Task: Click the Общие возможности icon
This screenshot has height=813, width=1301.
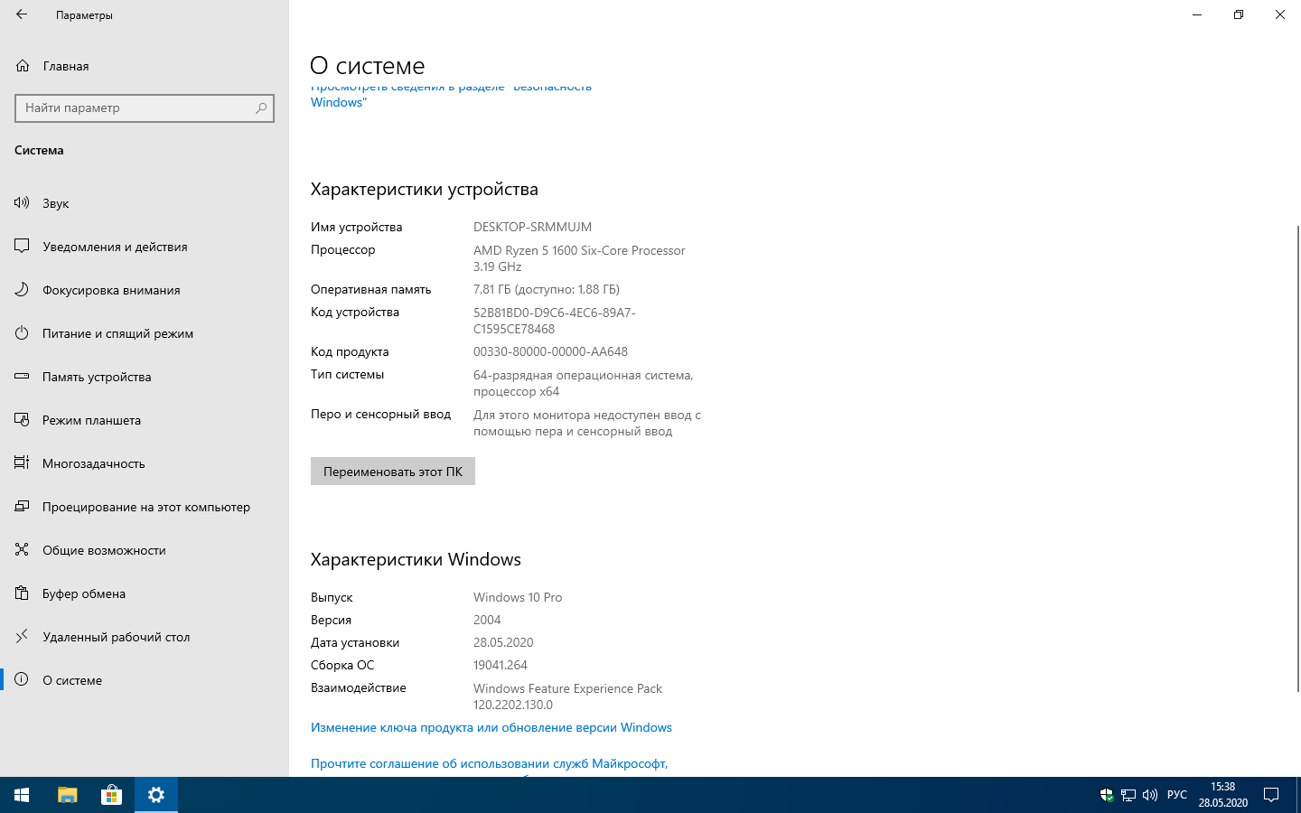Action: 22,550
